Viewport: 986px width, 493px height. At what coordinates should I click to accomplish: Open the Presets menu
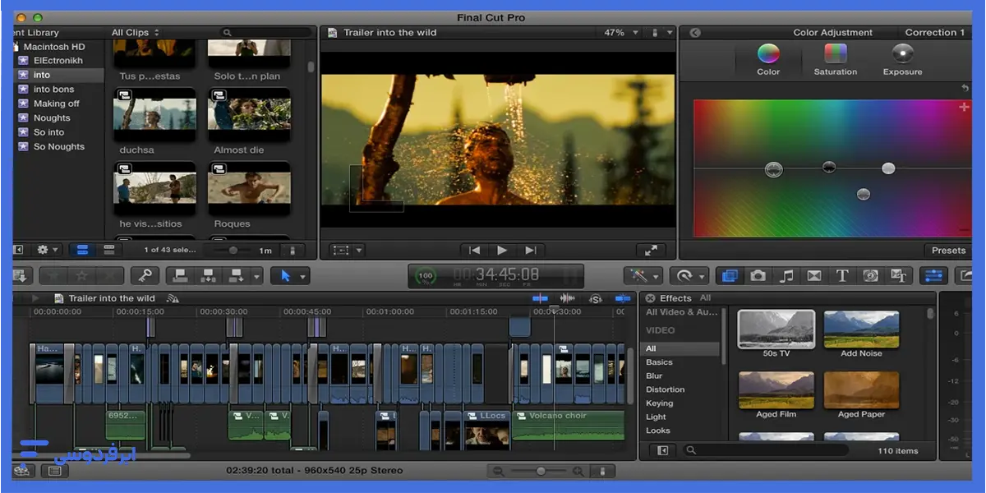tap(948, 251)
